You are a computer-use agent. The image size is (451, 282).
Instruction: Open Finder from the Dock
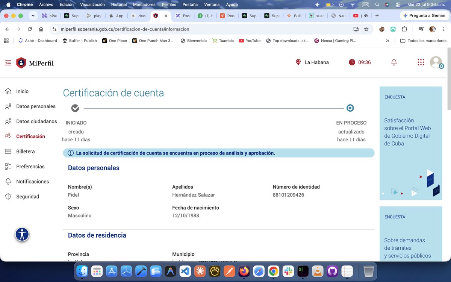tap(82, 271)
